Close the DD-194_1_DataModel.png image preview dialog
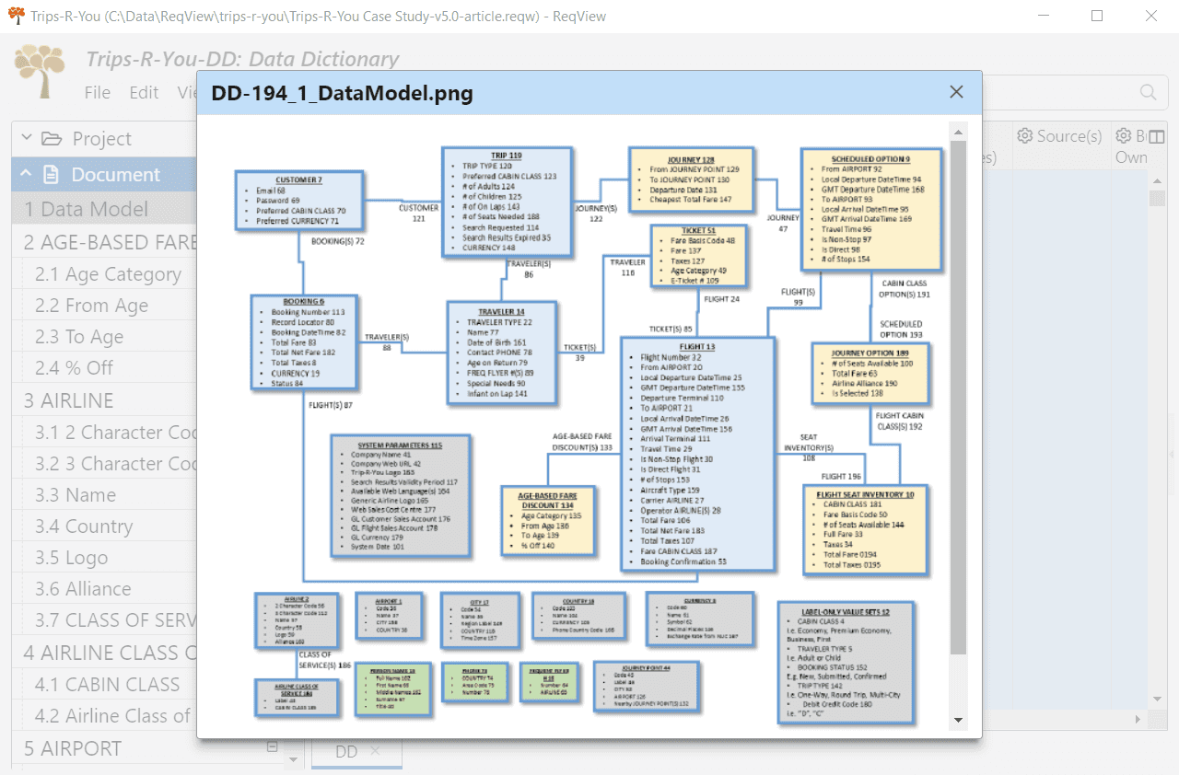This screenshot has height=775, width=1179. pos(956,92)
